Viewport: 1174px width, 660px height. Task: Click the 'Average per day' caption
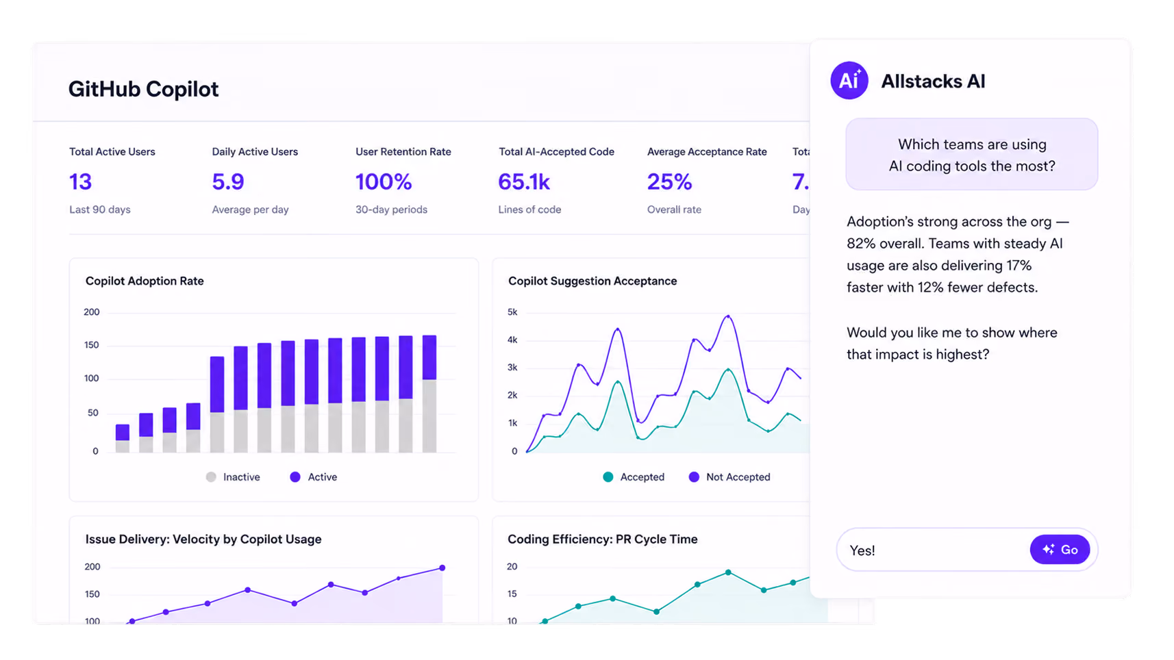click(x=250, y=210)
